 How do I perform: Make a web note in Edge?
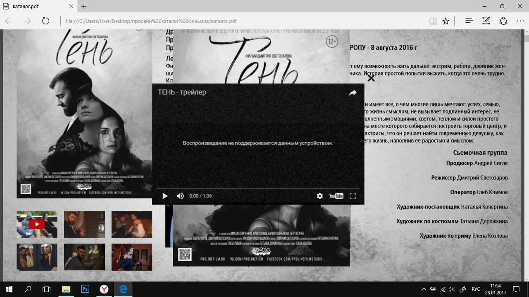pyautogui.click(x=486, y=21)
